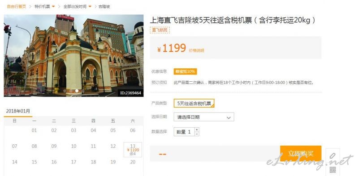Image resolution: width=358 pixels, height=176 pixels.
Task: Click calendar date 18
Action: 93,162
